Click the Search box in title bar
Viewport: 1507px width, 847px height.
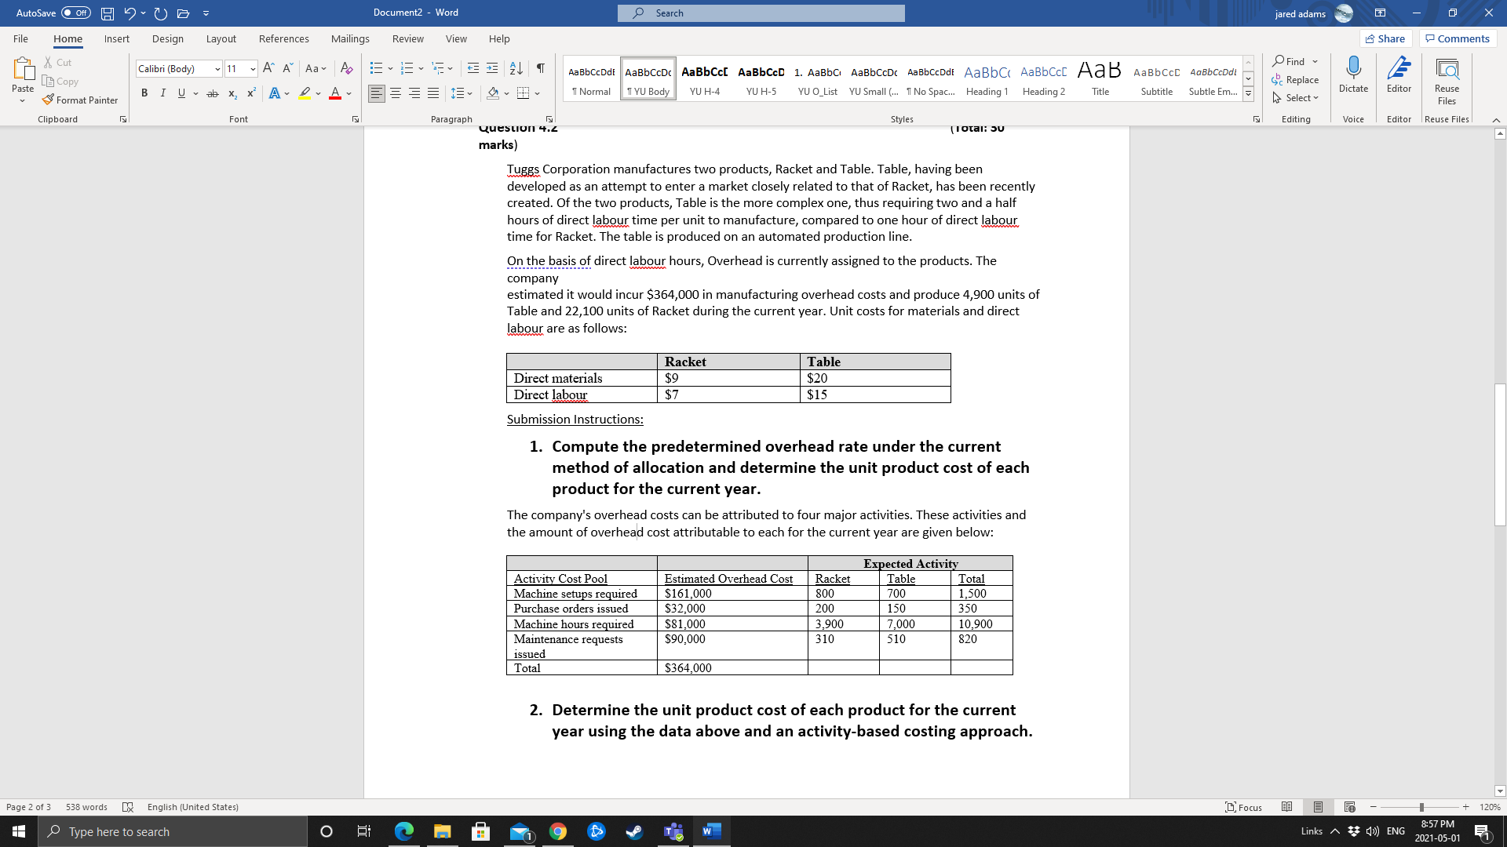coord(761,13)
